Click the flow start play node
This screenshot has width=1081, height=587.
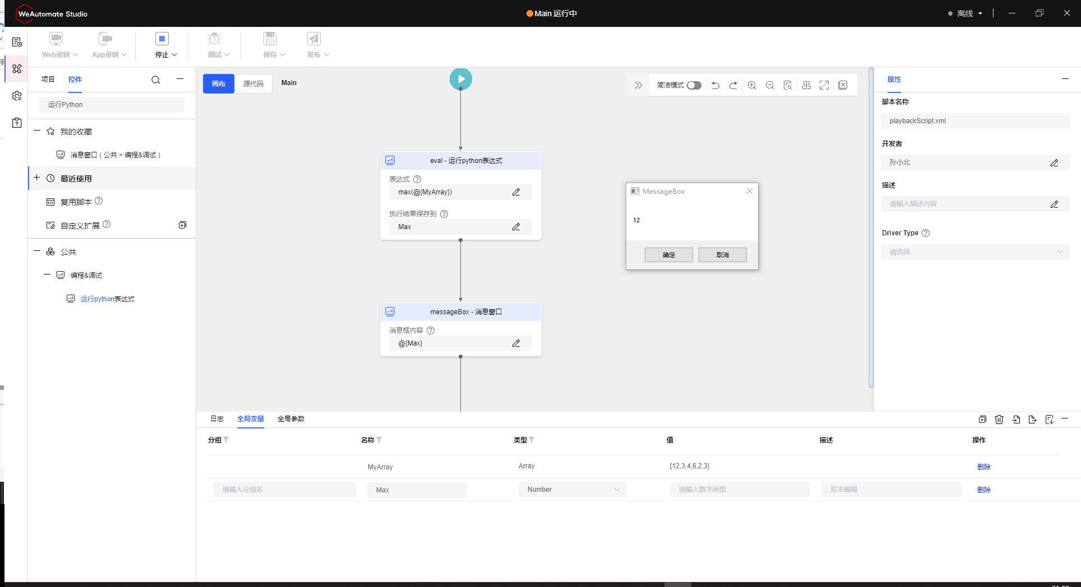(461, 79)
